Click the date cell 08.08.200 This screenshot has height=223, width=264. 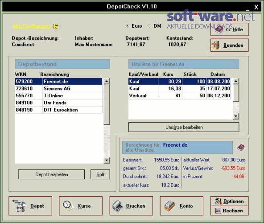[x=219, y=82]
